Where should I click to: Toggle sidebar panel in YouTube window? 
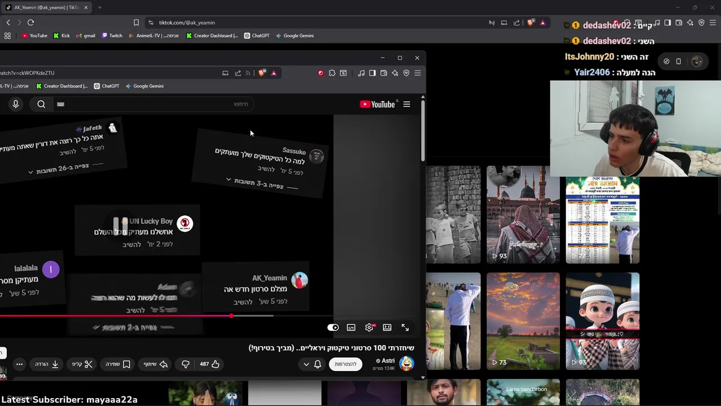pyautogui.click(x=372, y=73)
